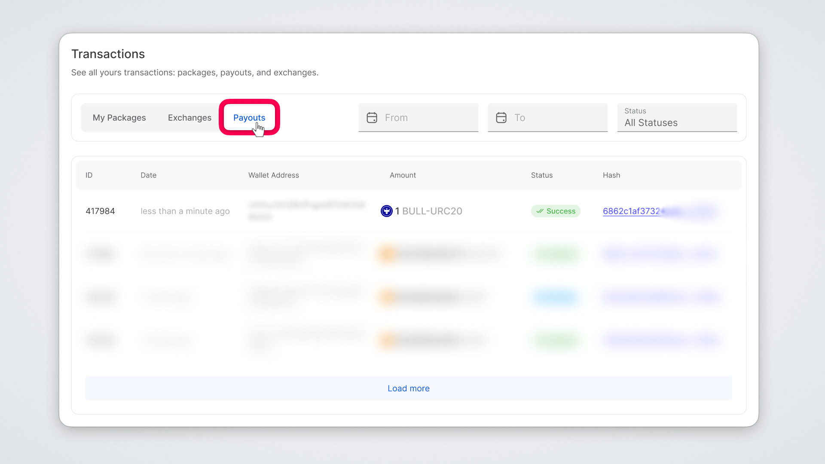The image size is (825, 464).
Task: Click the BULL token coin icon
Action: [386, 211]
